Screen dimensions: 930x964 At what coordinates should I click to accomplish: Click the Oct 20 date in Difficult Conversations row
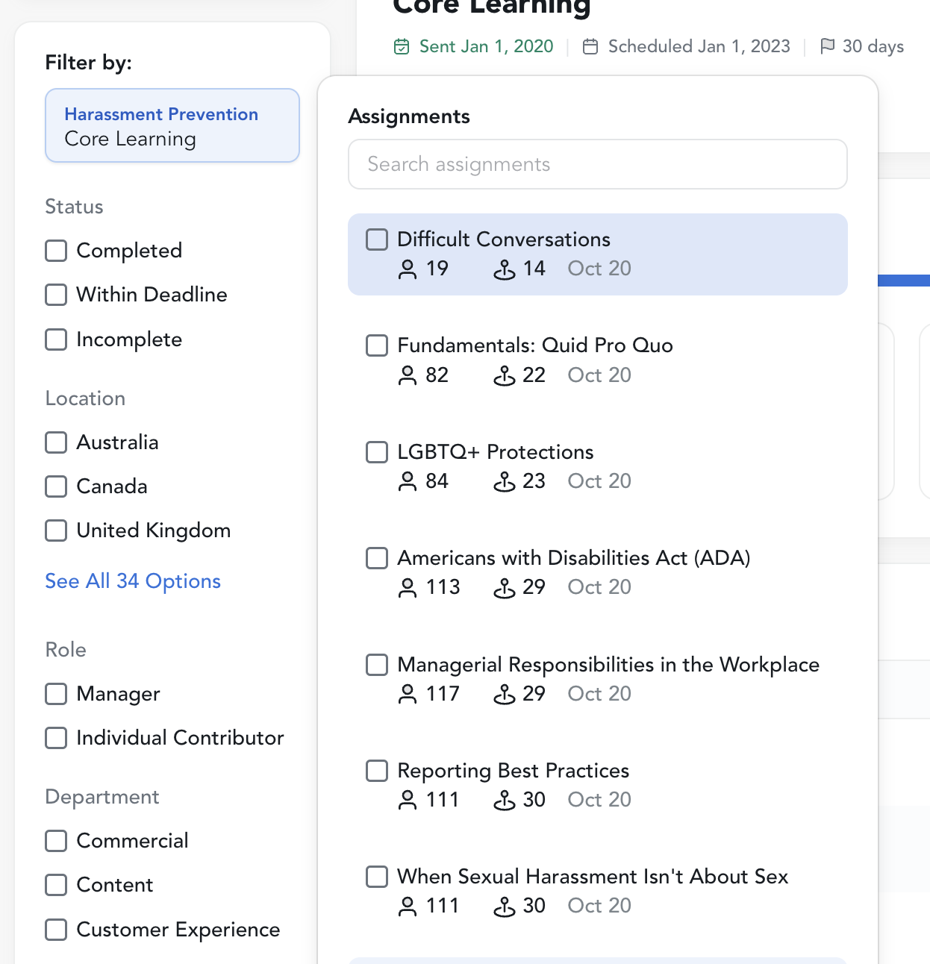[x=599, y=269]
